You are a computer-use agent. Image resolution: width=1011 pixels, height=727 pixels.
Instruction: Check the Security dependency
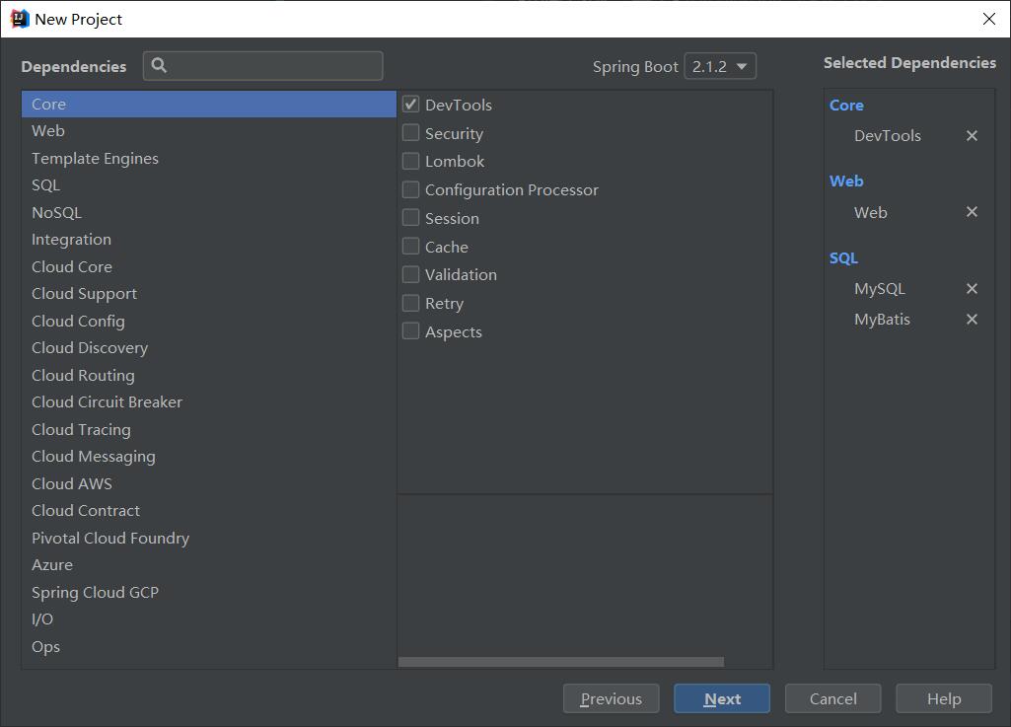coord(411,133)
